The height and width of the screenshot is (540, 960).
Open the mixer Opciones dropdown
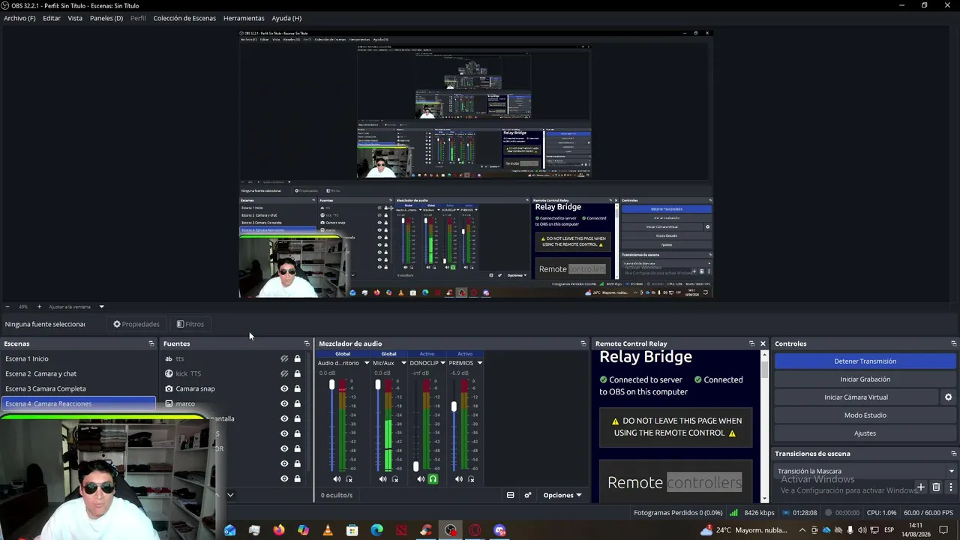tap(562, 495)
